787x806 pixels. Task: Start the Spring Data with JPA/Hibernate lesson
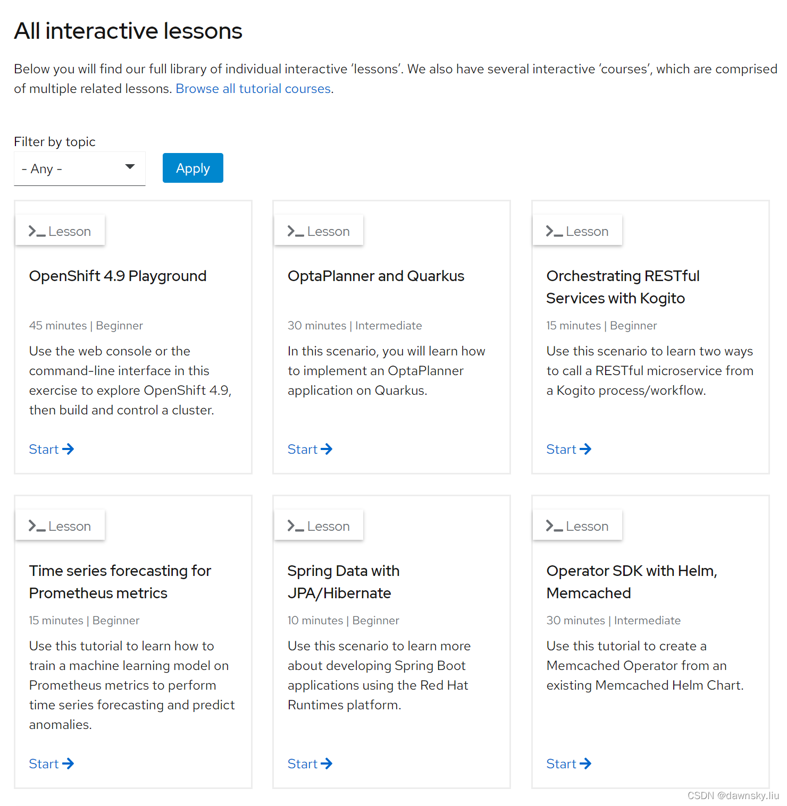[x=309, y=764]
